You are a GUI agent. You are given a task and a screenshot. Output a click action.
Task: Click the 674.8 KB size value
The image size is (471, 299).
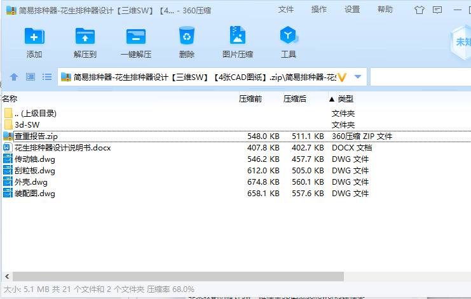pos(263,182)
